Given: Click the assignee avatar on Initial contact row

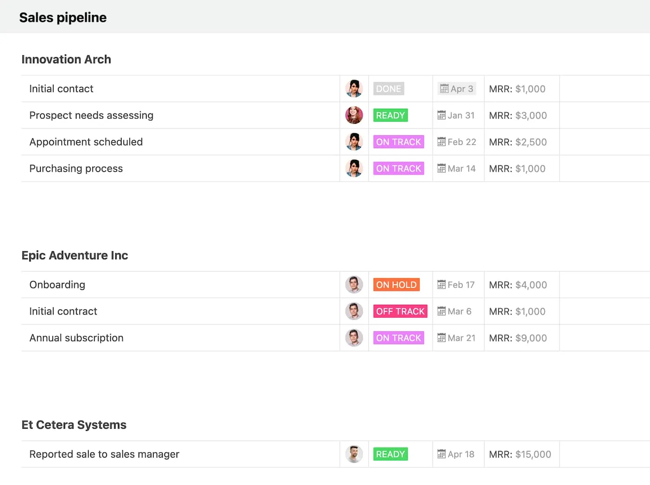Looking at the screenshot, I should (354, 89).
